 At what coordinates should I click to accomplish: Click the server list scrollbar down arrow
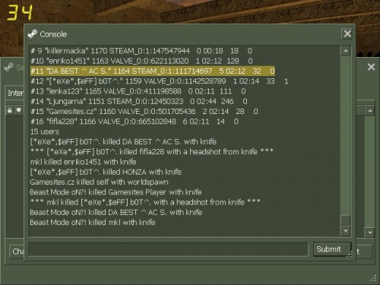370,233
